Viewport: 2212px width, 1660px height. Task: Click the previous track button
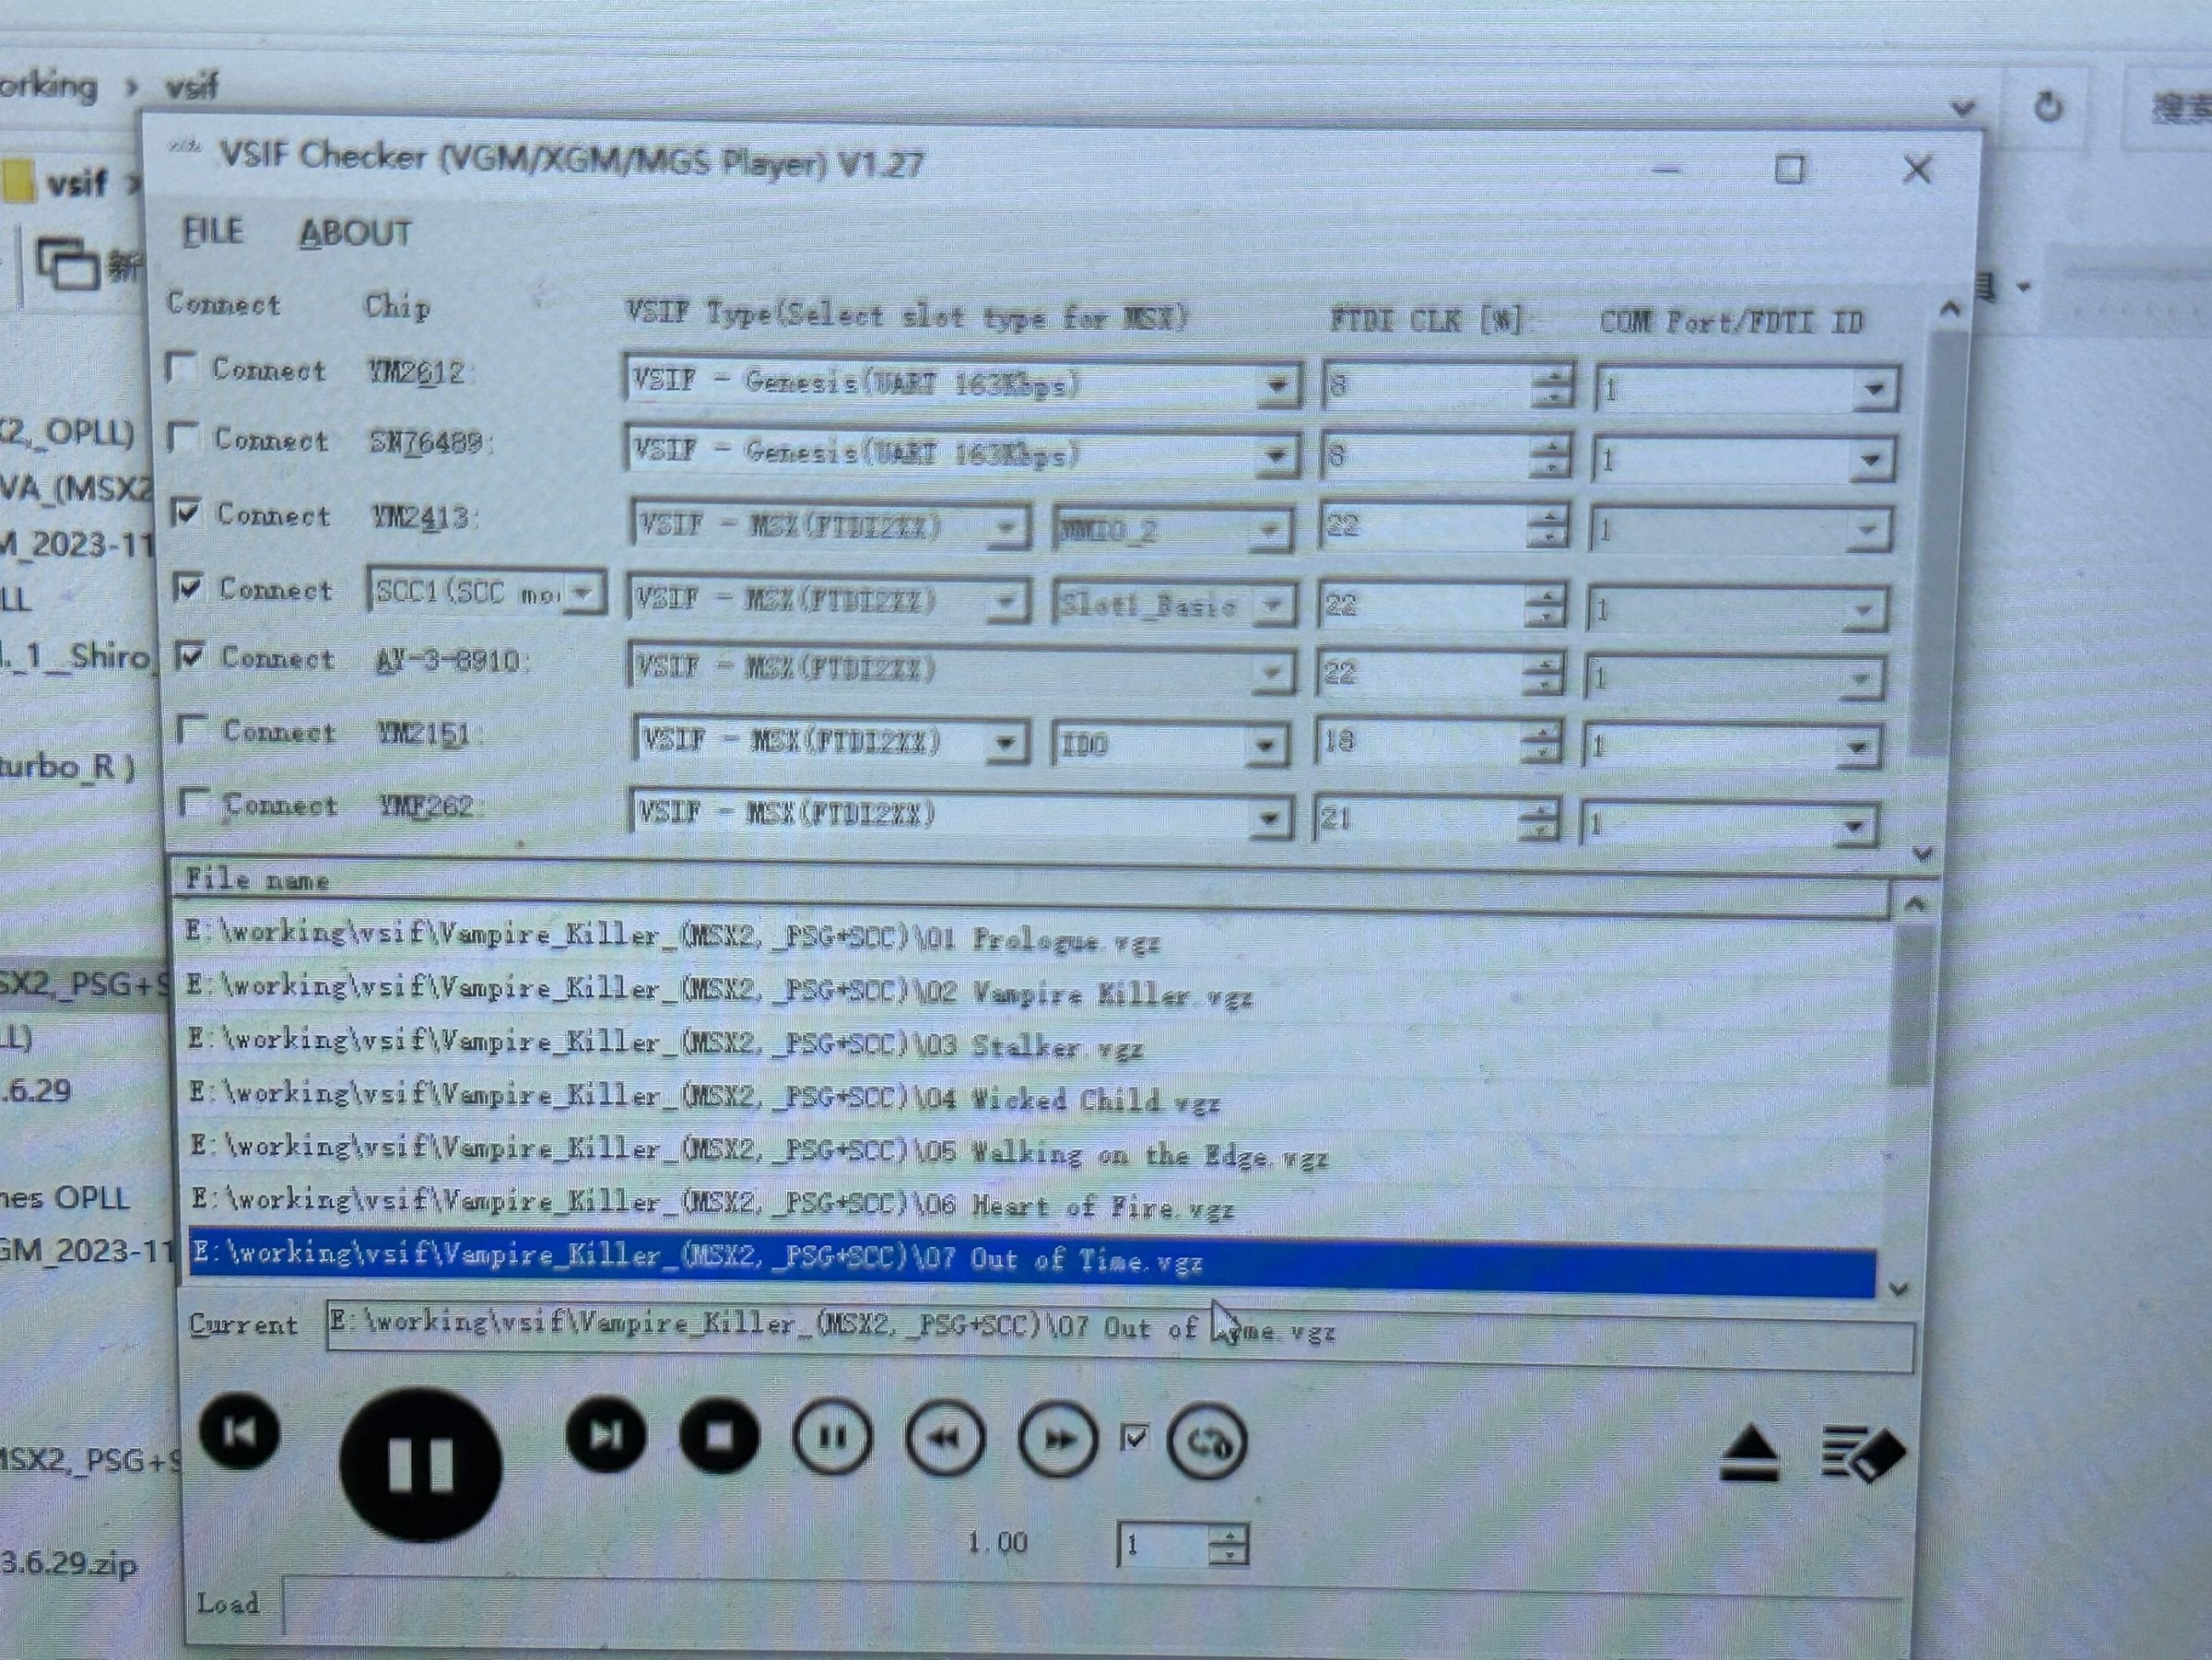pos(240,1433)
